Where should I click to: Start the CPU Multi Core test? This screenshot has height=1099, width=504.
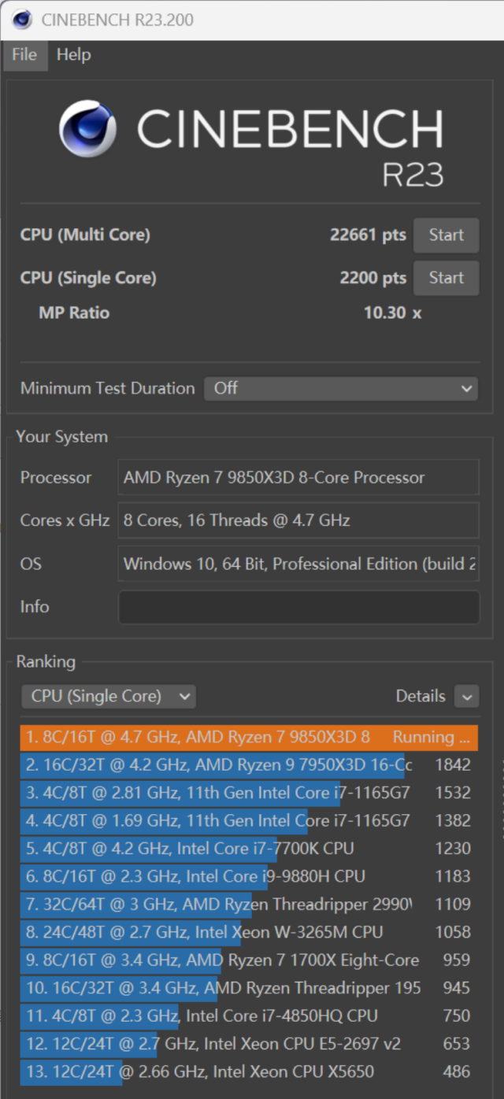pos(447,235)
